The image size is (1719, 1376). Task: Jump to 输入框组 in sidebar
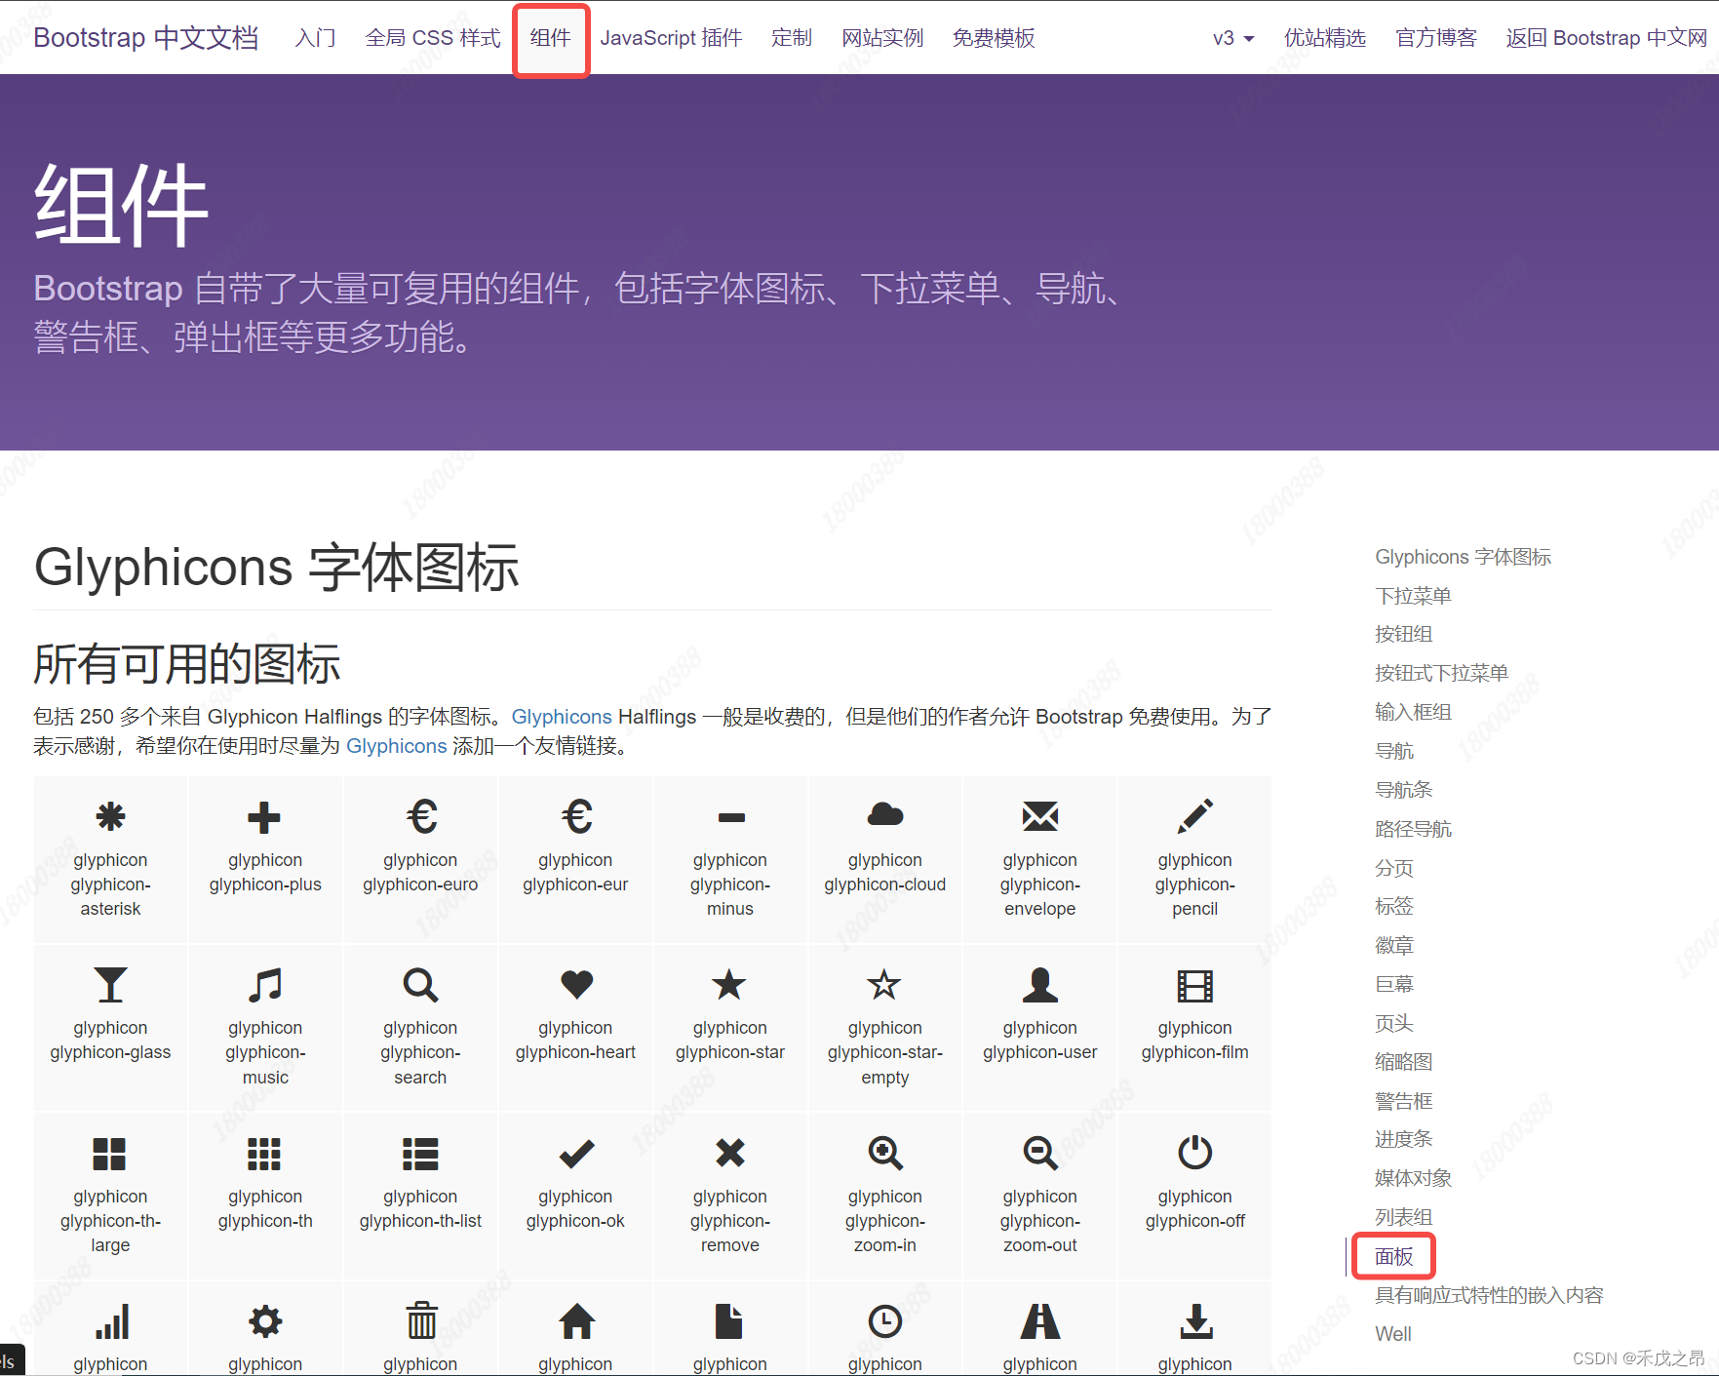1413,712
